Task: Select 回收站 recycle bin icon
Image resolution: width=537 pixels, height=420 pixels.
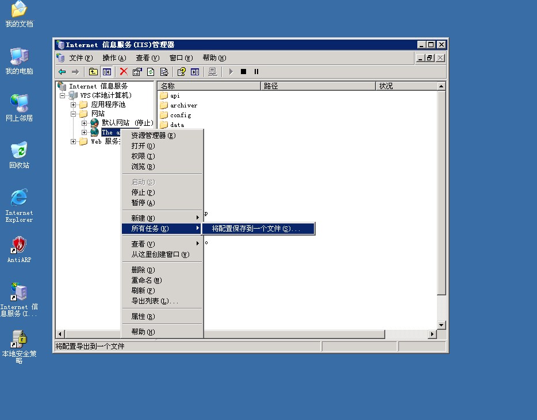Action: coord(19,155)
